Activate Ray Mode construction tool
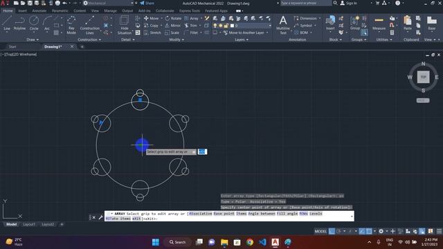This screenshot has height=249, width=443. [71, 25]
